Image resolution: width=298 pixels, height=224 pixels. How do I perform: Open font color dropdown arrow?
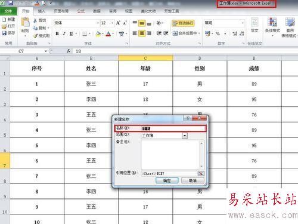(113, 34)
